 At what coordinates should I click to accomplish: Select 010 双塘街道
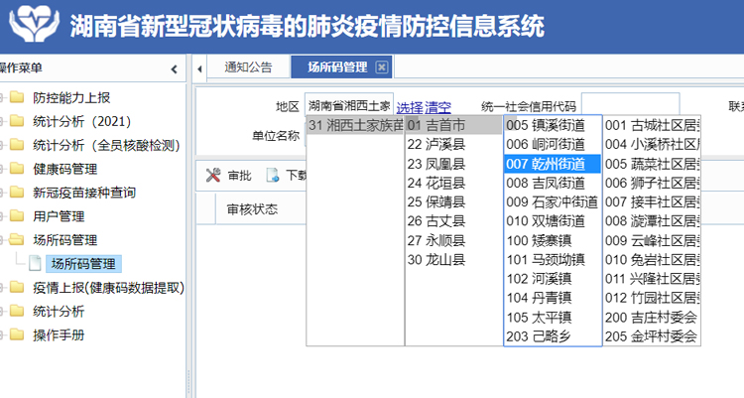pos(553,221)
